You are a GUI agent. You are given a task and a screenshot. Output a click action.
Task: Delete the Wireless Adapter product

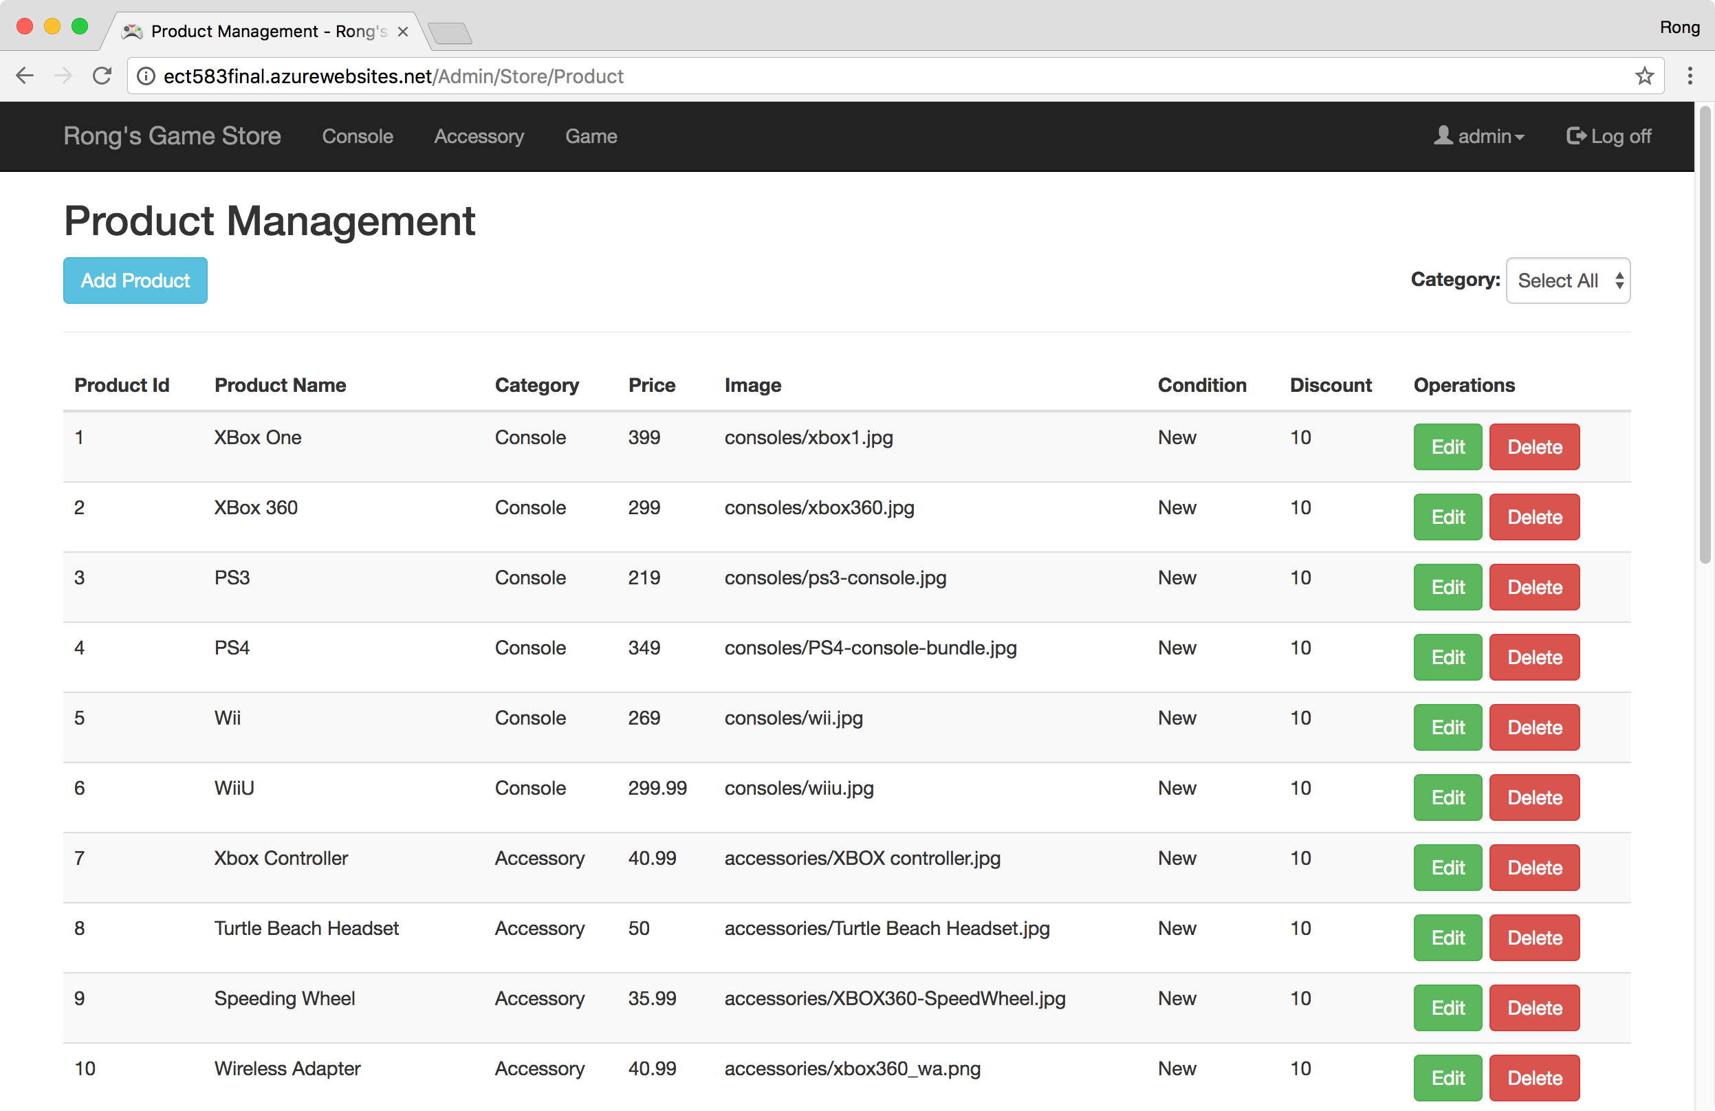(x=1535, y=1078)
